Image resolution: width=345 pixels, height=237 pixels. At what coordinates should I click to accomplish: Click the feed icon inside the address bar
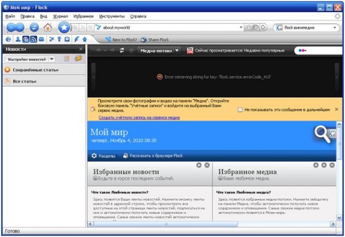point(83,28)
